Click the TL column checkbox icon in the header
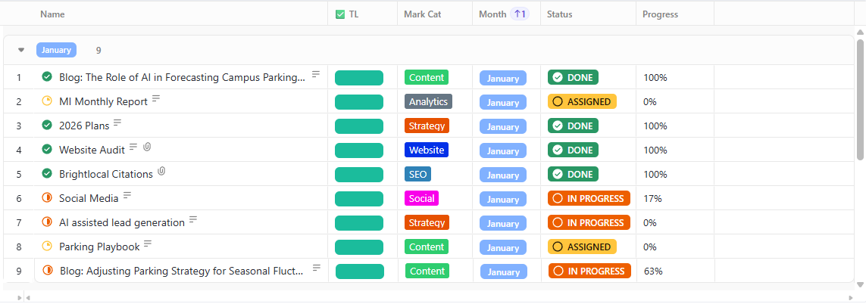Image resolution: width=866 pixels, height=304 pixels. click(340, 14)
